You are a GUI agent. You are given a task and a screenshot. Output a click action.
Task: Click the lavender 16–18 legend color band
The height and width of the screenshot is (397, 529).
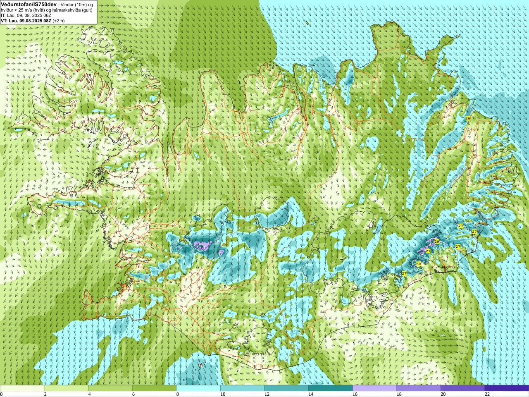(374, 388)
